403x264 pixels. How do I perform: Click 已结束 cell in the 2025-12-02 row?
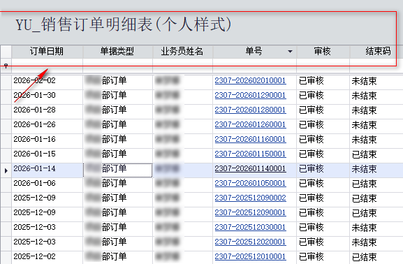click(376, 257)
